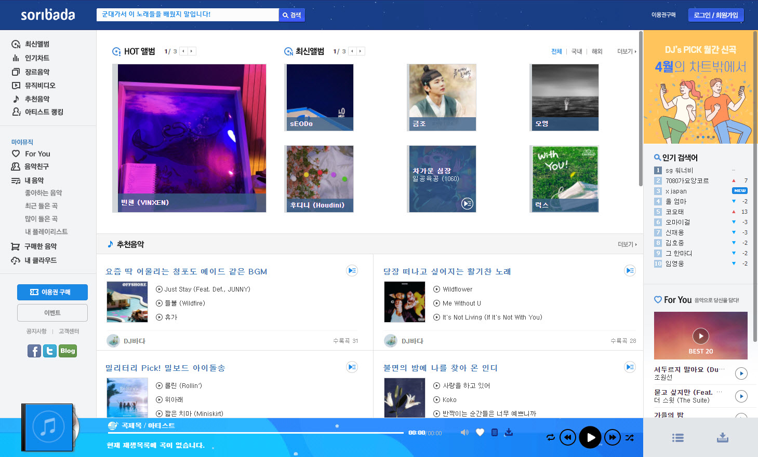The image size is (758, 457).
Task: Open the sEODo album thumbnail
Action: coord(320,98)
